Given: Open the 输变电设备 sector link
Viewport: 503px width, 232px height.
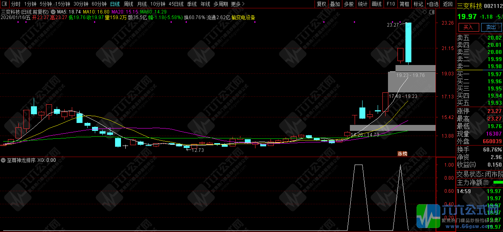Looking at the screenshot, I should pyautogui.click(x=243, y=18).
